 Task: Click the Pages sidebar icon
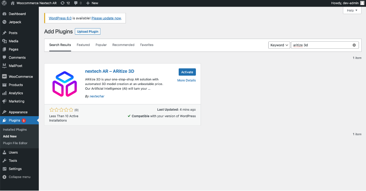tap(4, 50)
